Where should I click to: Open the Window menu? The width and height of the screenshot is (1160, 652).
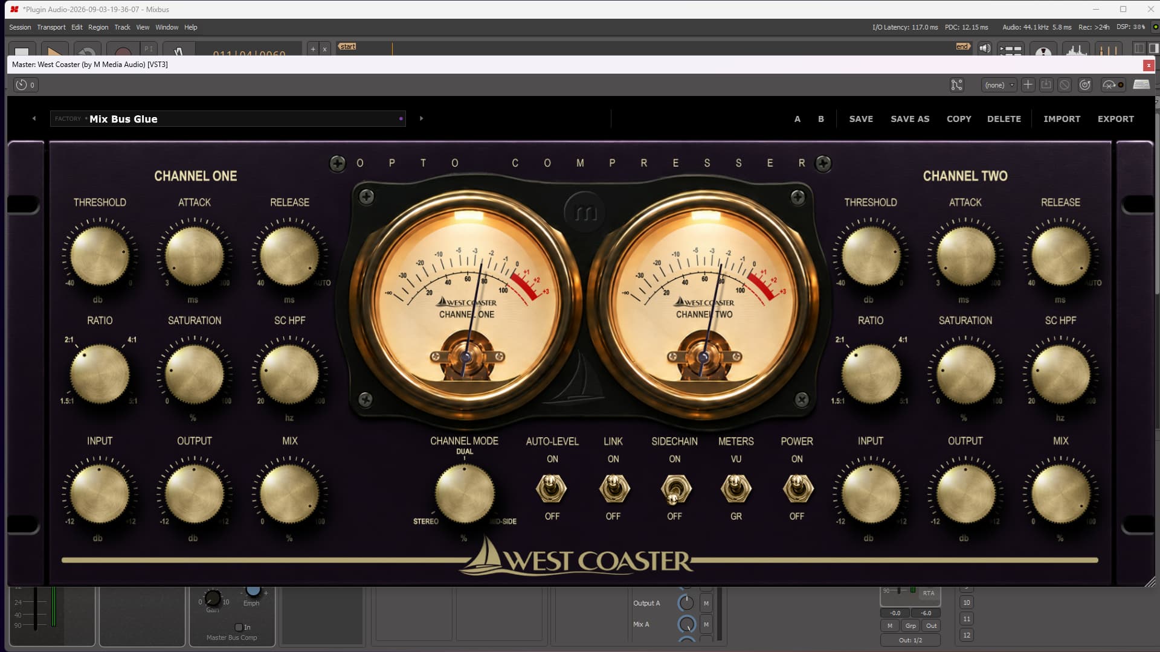click(167, 27)
